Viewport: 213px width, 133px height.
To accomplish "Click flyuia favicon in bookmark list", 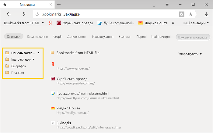I will click(x=53, y=93).
